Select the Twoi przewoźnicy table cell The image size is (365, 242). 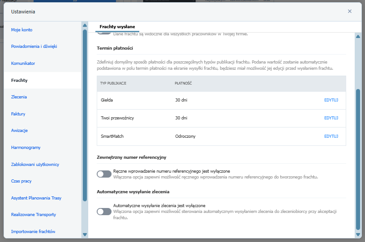click(117, 118)
